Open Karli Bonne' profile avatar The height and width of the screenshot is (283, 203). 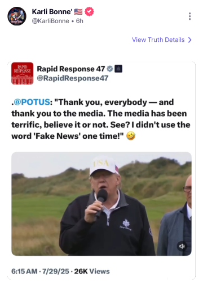click(x=17, y=16)
